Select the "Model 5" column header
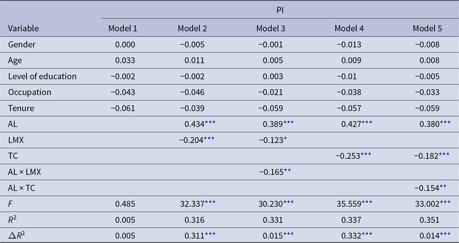 point(427,29)
